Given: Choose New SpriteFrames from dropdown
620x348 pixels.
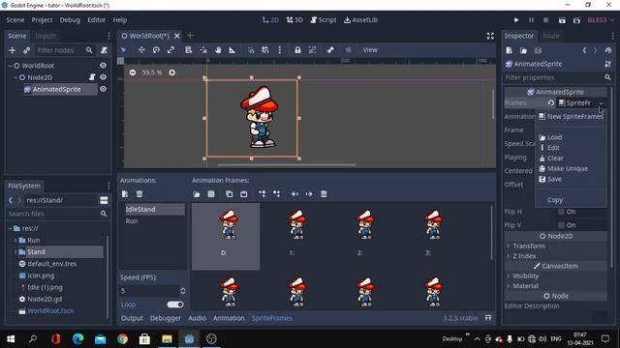Looking at the screenshot, I should [571, 116].
